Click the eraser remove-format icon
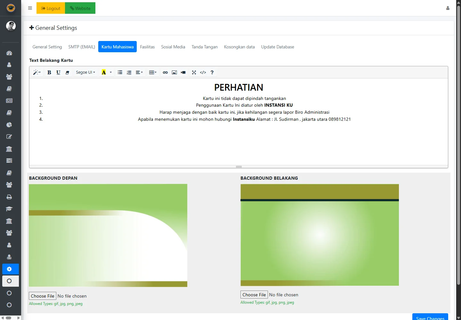This screenshot has width=461, height=320. (x=67, y=72)
